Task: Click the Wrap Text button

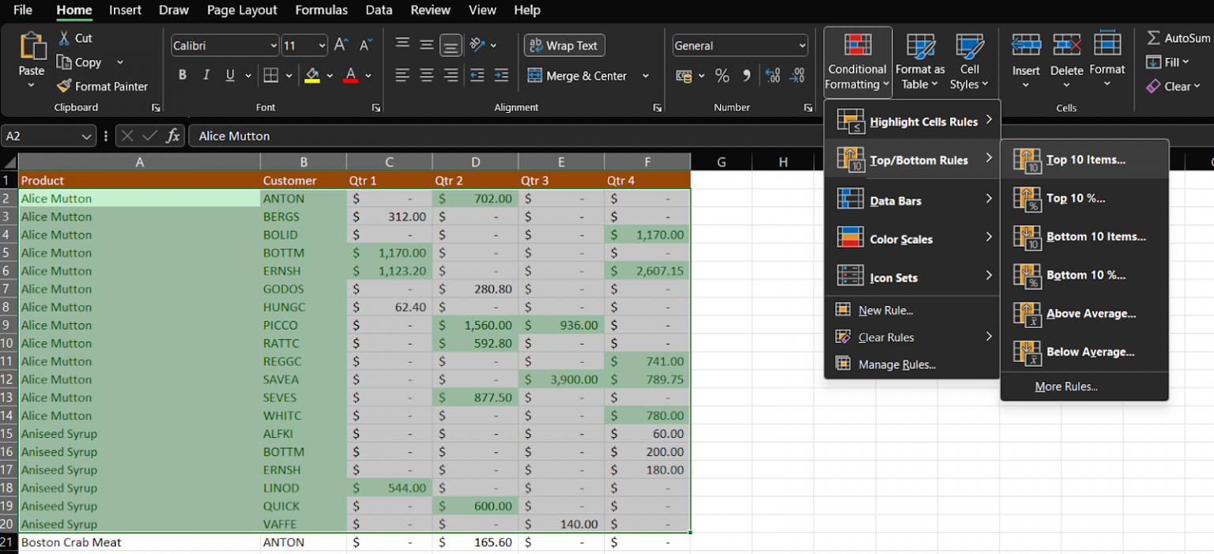Action: point(564,45)
